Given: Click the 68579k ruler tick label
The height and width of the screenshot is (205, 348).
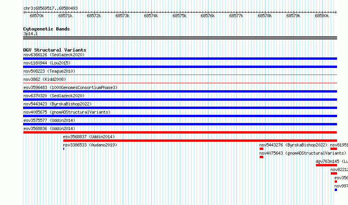Looking at the screenshot, I should pyautogui.click(x=293, y=16).
